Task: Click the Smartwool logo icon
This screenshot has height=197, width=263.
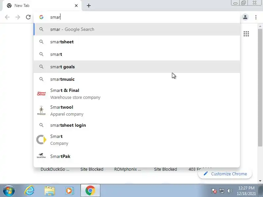Action: (x=41, y=110)
